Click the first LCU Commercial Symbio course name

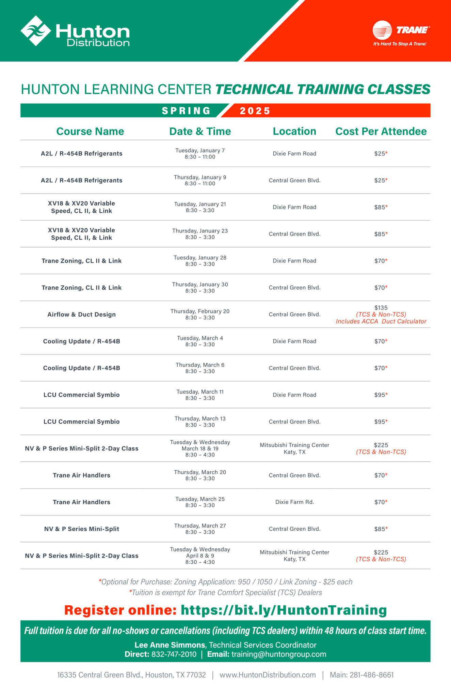[x=82, y=395]
